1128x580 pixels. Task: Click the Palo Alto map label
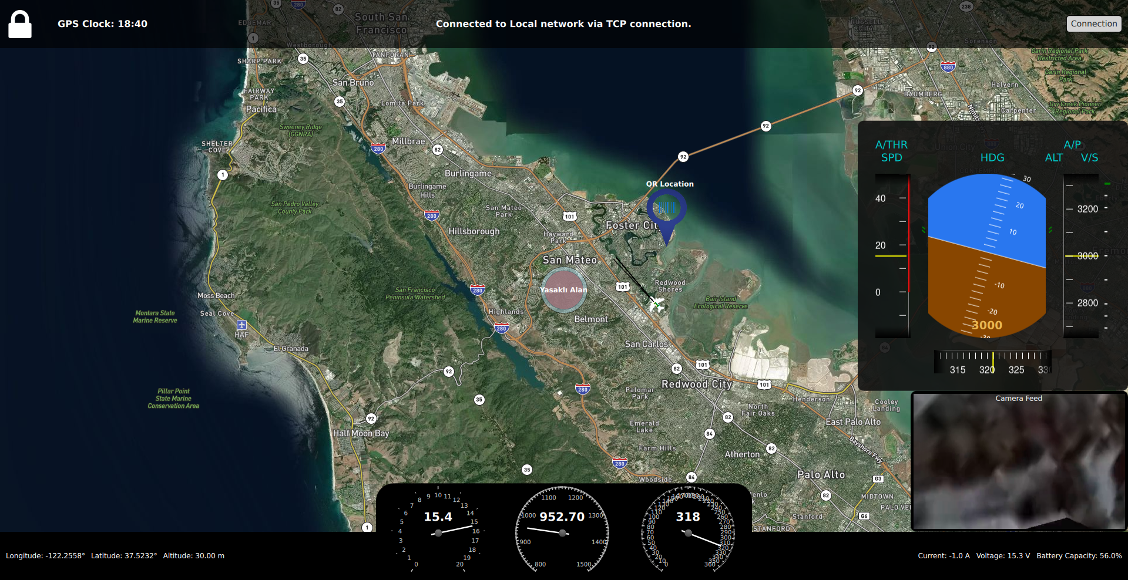pos(821,474)
